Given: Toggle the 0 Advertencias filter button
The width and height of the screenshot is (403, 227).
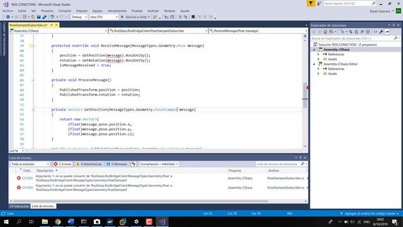Looking at the screenshot, I should click(x=89, y=164).
